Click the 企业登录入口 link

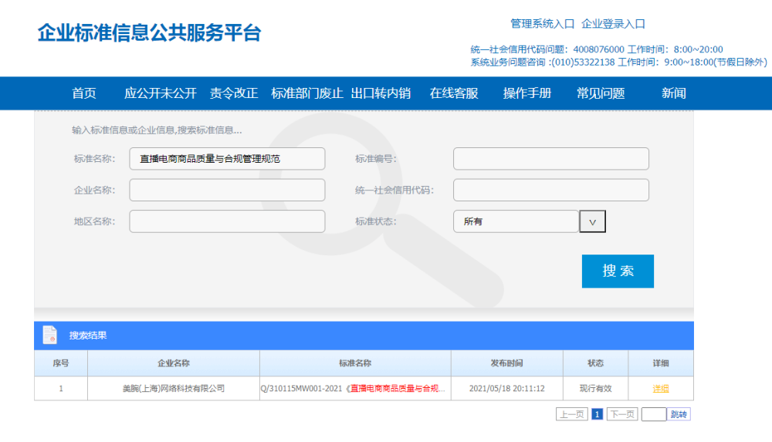click(x=613, y=24)
